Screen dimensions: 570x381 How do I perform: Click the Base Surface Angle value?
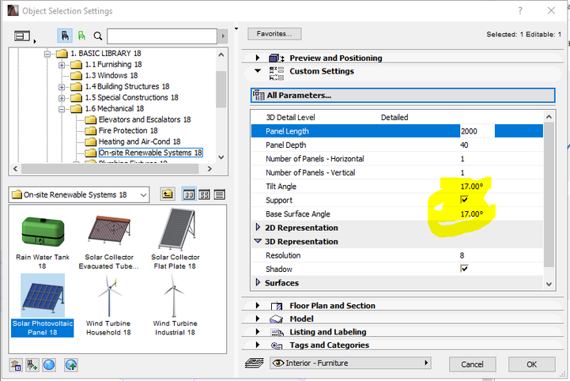472,214
